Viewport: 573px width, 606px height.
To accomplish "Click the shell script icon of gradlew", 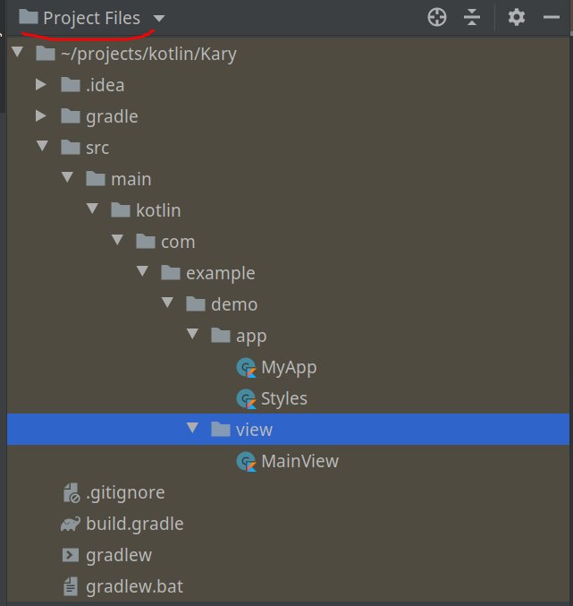I will (71, 555).
